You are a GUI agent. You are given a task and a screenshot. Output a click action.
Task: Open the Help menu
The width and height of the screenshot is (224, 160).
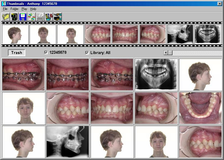pos(33,9)
